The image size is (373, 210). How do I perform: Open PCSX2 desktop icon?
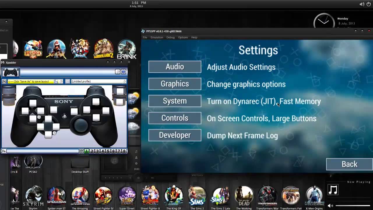coord(33,164)
